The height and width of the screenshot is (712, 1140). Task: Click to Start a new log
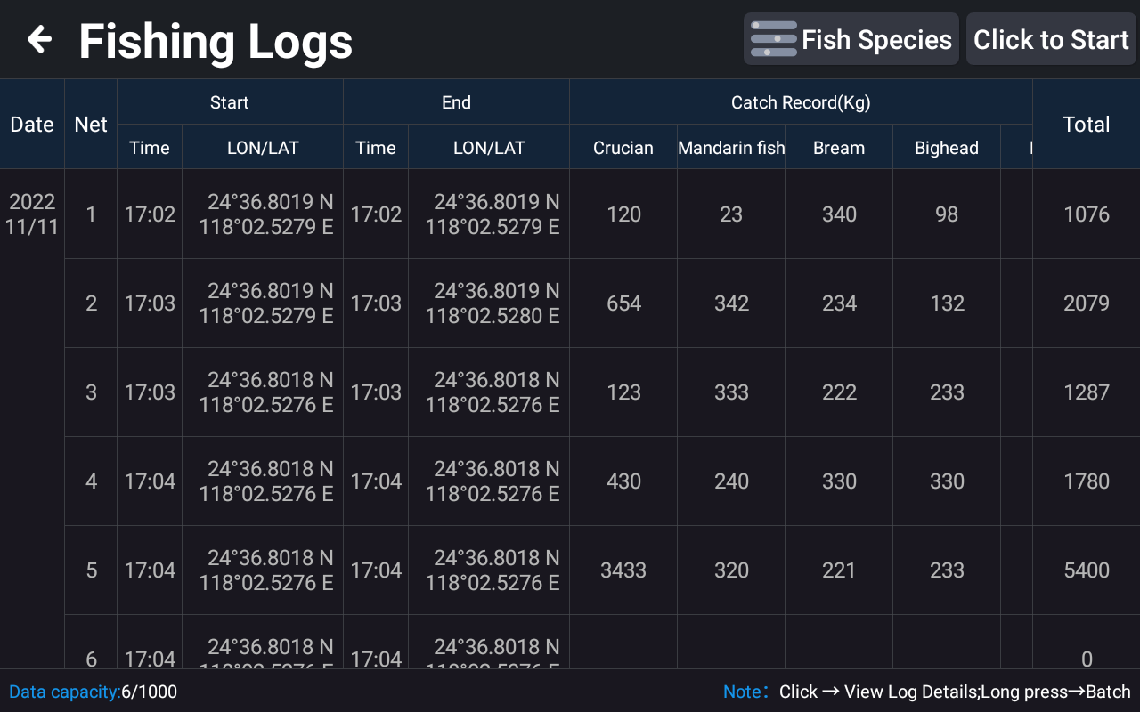click(x=1051, y=39)
